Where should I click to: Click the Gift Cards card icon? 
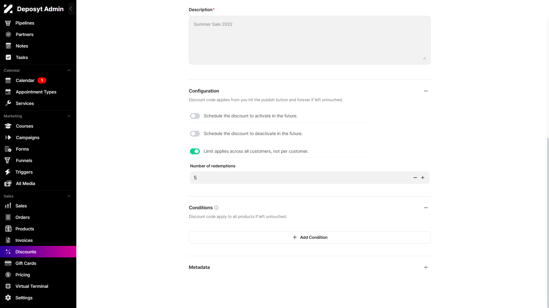point(8,263)
